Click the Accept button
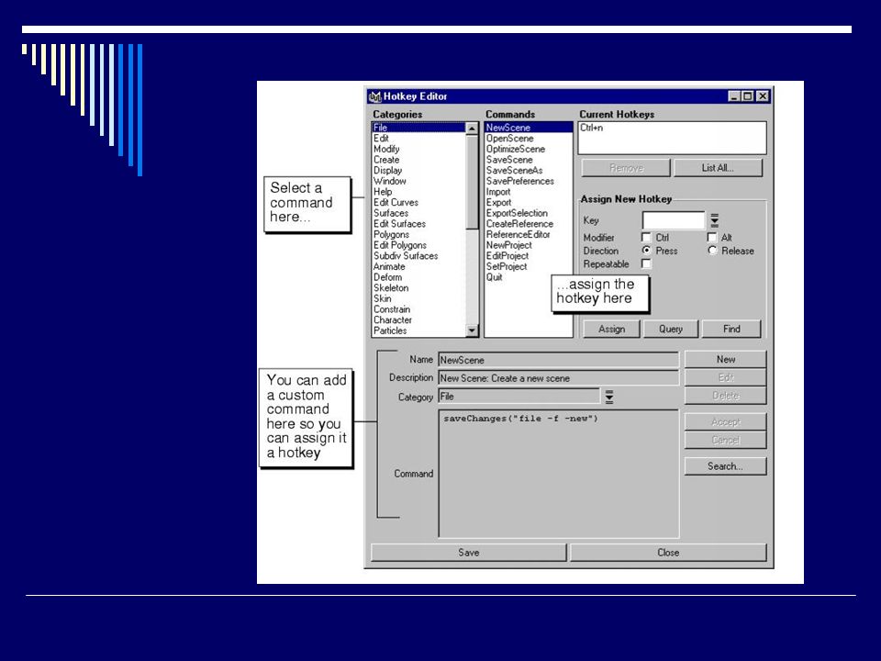Viewport: 881px width, 661px height. [x=725, y=421]
